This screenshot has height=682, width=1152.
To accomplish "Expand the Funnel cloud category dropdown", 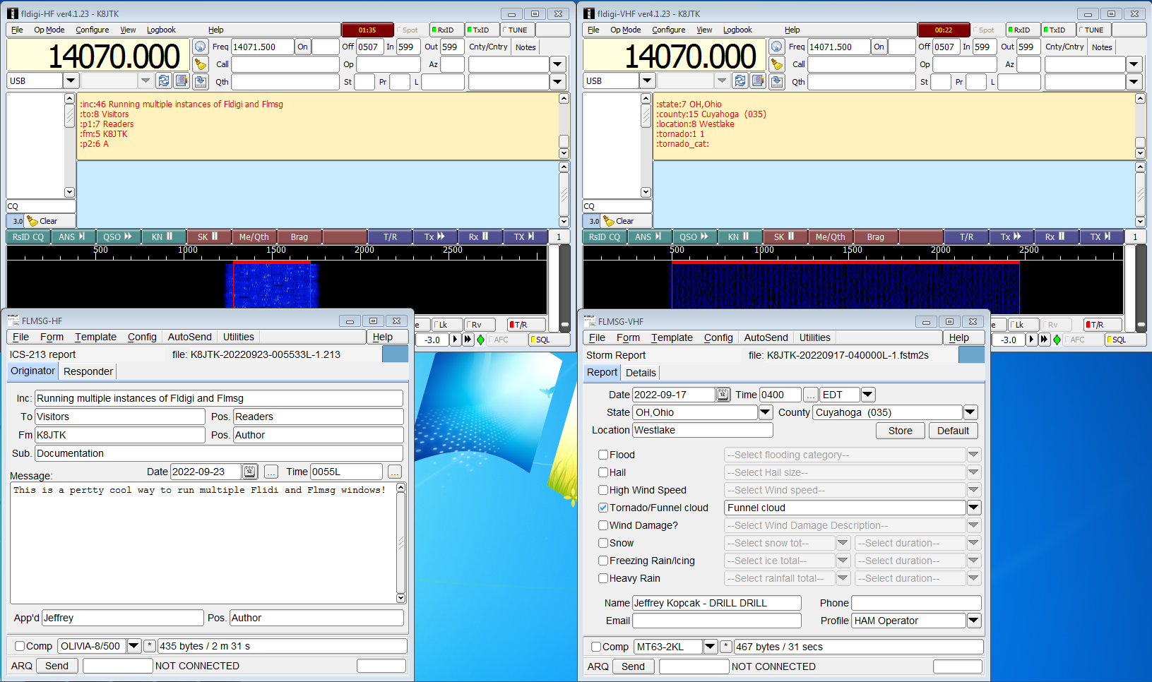I will (x=973, y=508).
